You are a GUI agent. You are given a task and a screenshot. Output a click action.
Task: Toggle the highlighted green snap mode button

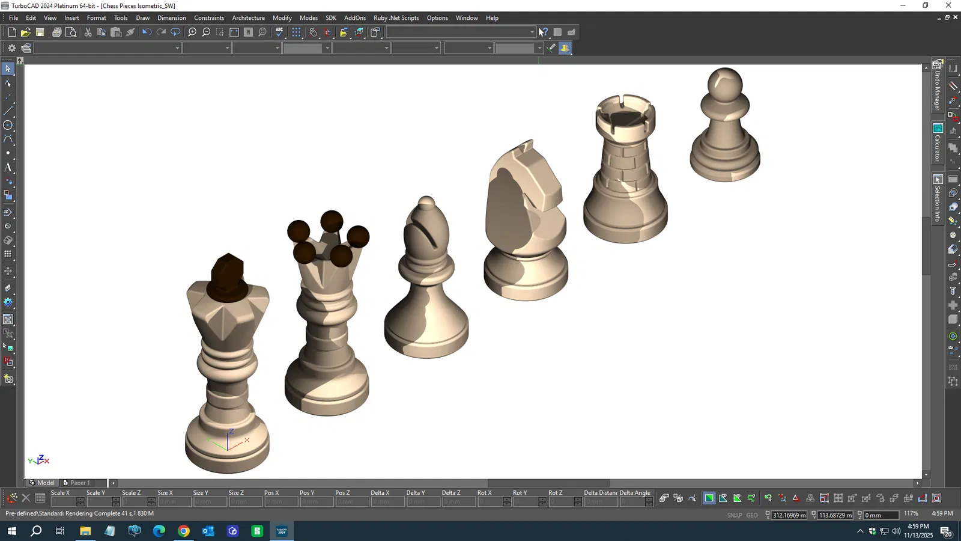point(709,498)
